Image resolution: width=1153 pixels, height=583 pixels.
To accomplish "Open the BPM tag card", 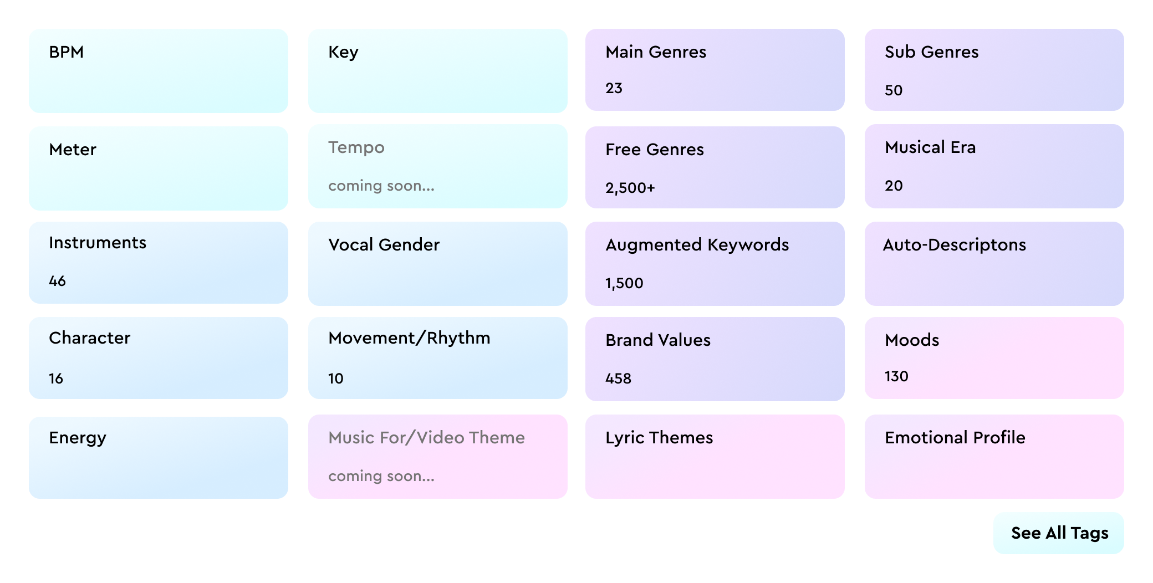I will point(159,71).
